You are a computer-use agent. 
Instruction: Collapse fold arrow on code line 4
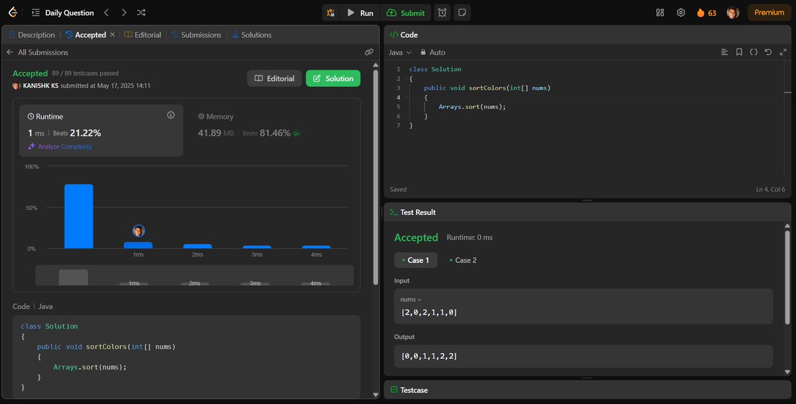tap(405, 97)
